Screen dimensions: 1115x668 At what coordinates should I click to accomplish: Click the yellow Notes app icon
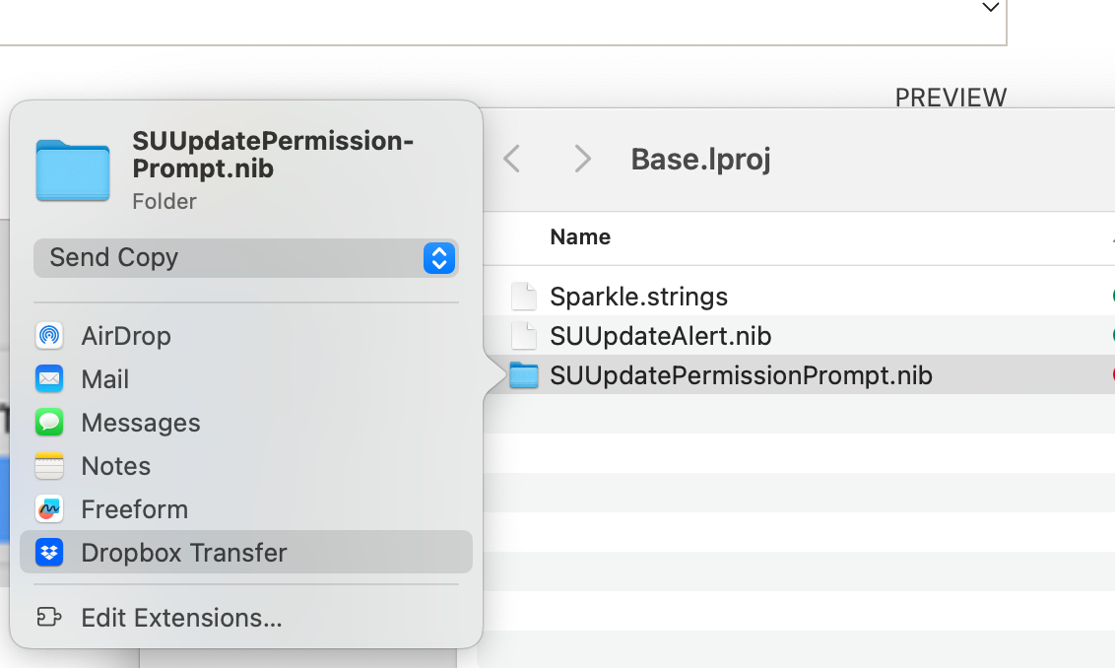[49, 466]
